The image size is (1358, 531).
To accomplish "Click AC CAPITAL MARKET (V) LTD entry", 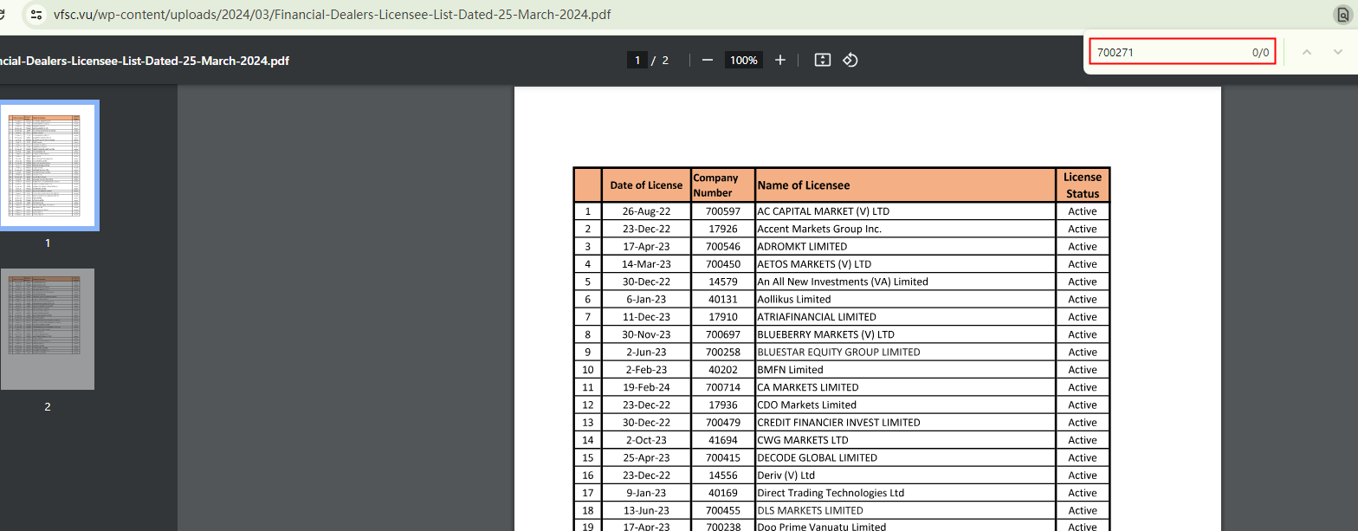I will (823, 211).
